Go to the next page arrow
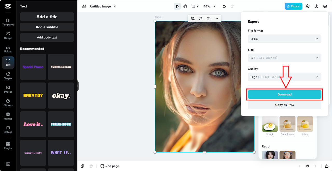Viewport: 332px width, 171px height. [315, 166]
